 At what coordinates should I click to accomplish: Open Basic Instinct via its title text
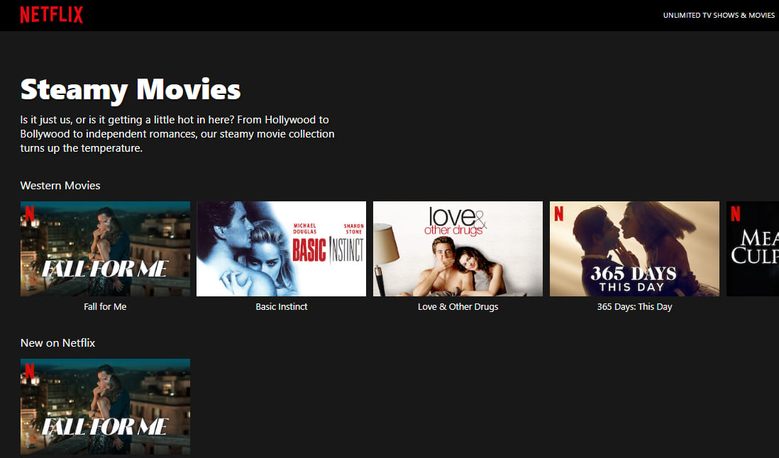[x=281, y=306]
